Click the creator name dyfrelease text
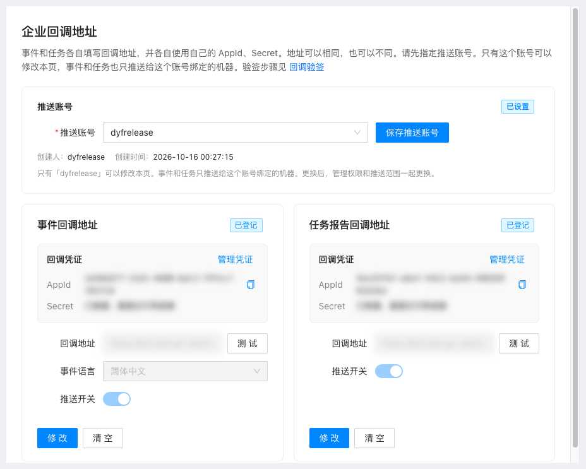 86,157
